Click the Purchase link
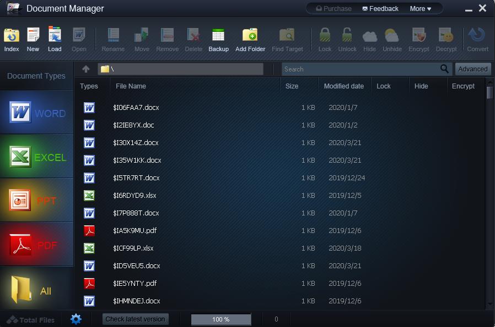The image size is (495, 327). click(x=334, y=9)
